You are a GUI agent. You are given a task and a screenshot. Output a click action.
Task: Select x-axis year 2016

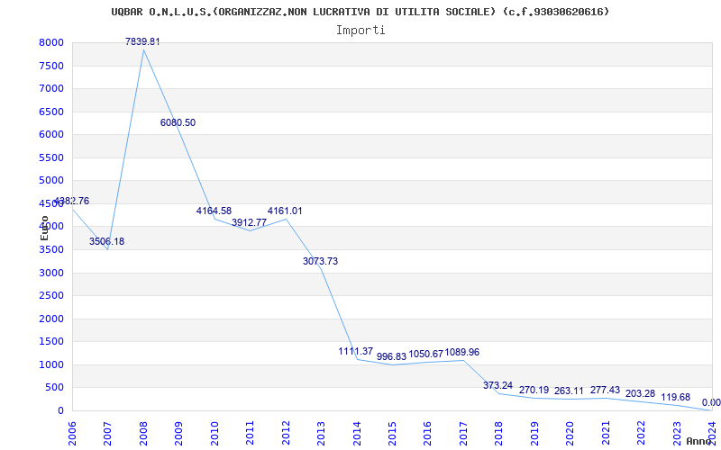pos(427,433)
